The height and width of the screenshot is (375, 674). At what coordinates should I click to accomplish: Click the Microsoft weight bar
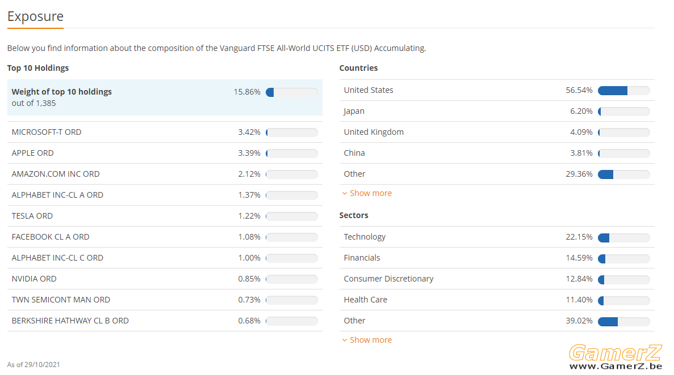point(292,133)
